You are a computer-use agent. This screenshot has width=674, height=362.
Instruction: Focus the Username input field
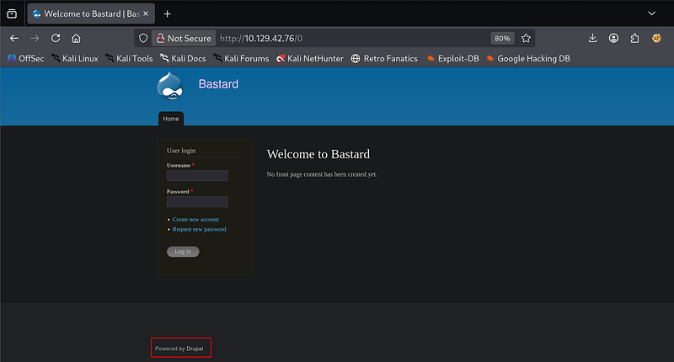click(x=197, y=176)
